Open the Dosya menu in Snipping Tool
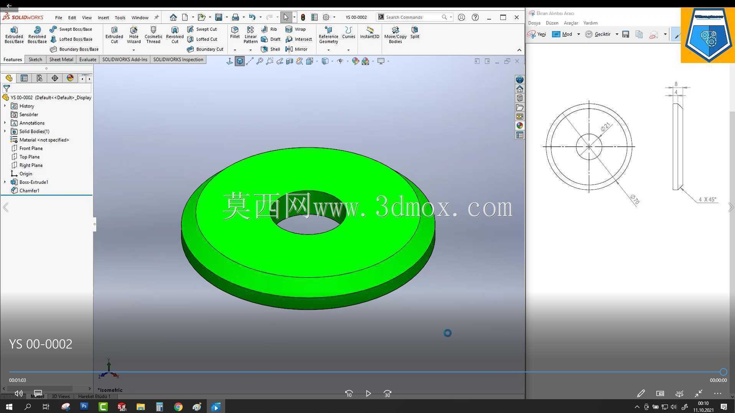The height and width of the screenshot is (413, 735). tap(534, 23)
